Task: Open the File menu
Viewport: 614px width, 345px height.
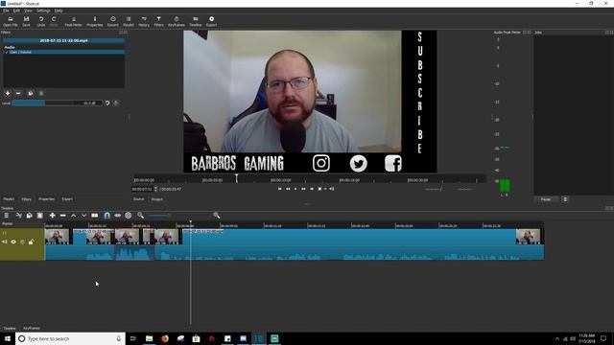Action: pyautogui.click(x=6, y=11)
